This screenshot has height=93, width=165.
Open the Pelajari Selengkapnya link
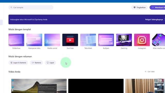pos(154,20)
